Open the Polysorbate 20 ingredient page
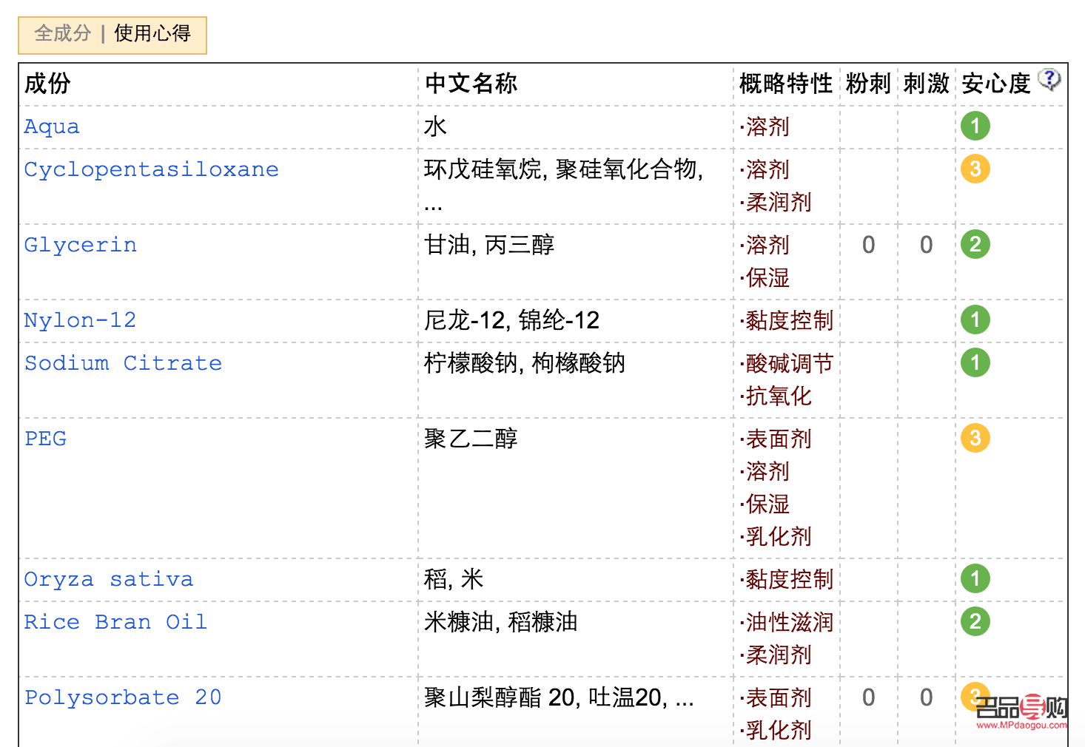The image size is (1085, 747). [x=122, y=697]
